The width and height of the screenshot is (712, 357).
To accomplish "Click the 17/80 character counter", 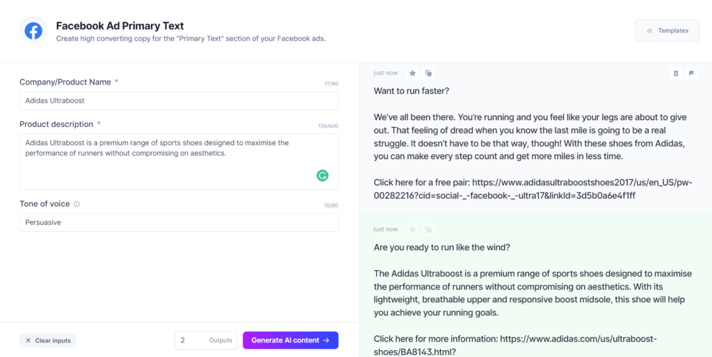I will pos(332,84).
